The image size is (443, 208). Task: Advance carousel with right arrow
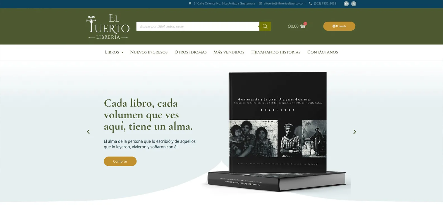[x=355, y=132]
